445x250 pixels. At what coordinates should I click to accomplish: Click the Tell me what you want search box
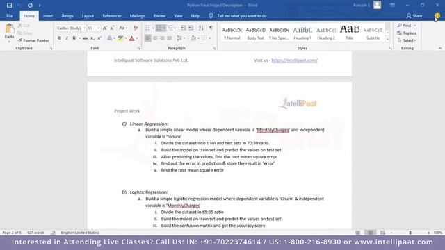pyautogui.click(x=242, y=16)
